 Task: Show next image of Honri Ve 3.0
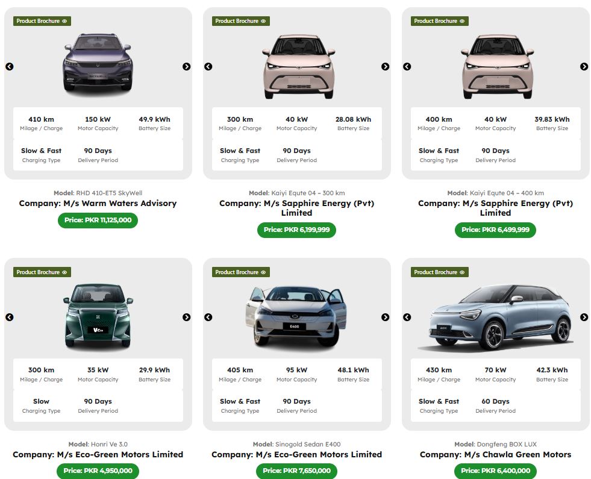[186, 318]
